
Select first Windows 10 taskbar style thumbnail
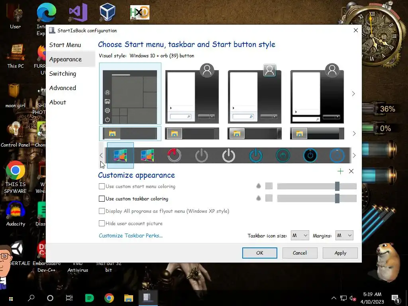point(130,133)
